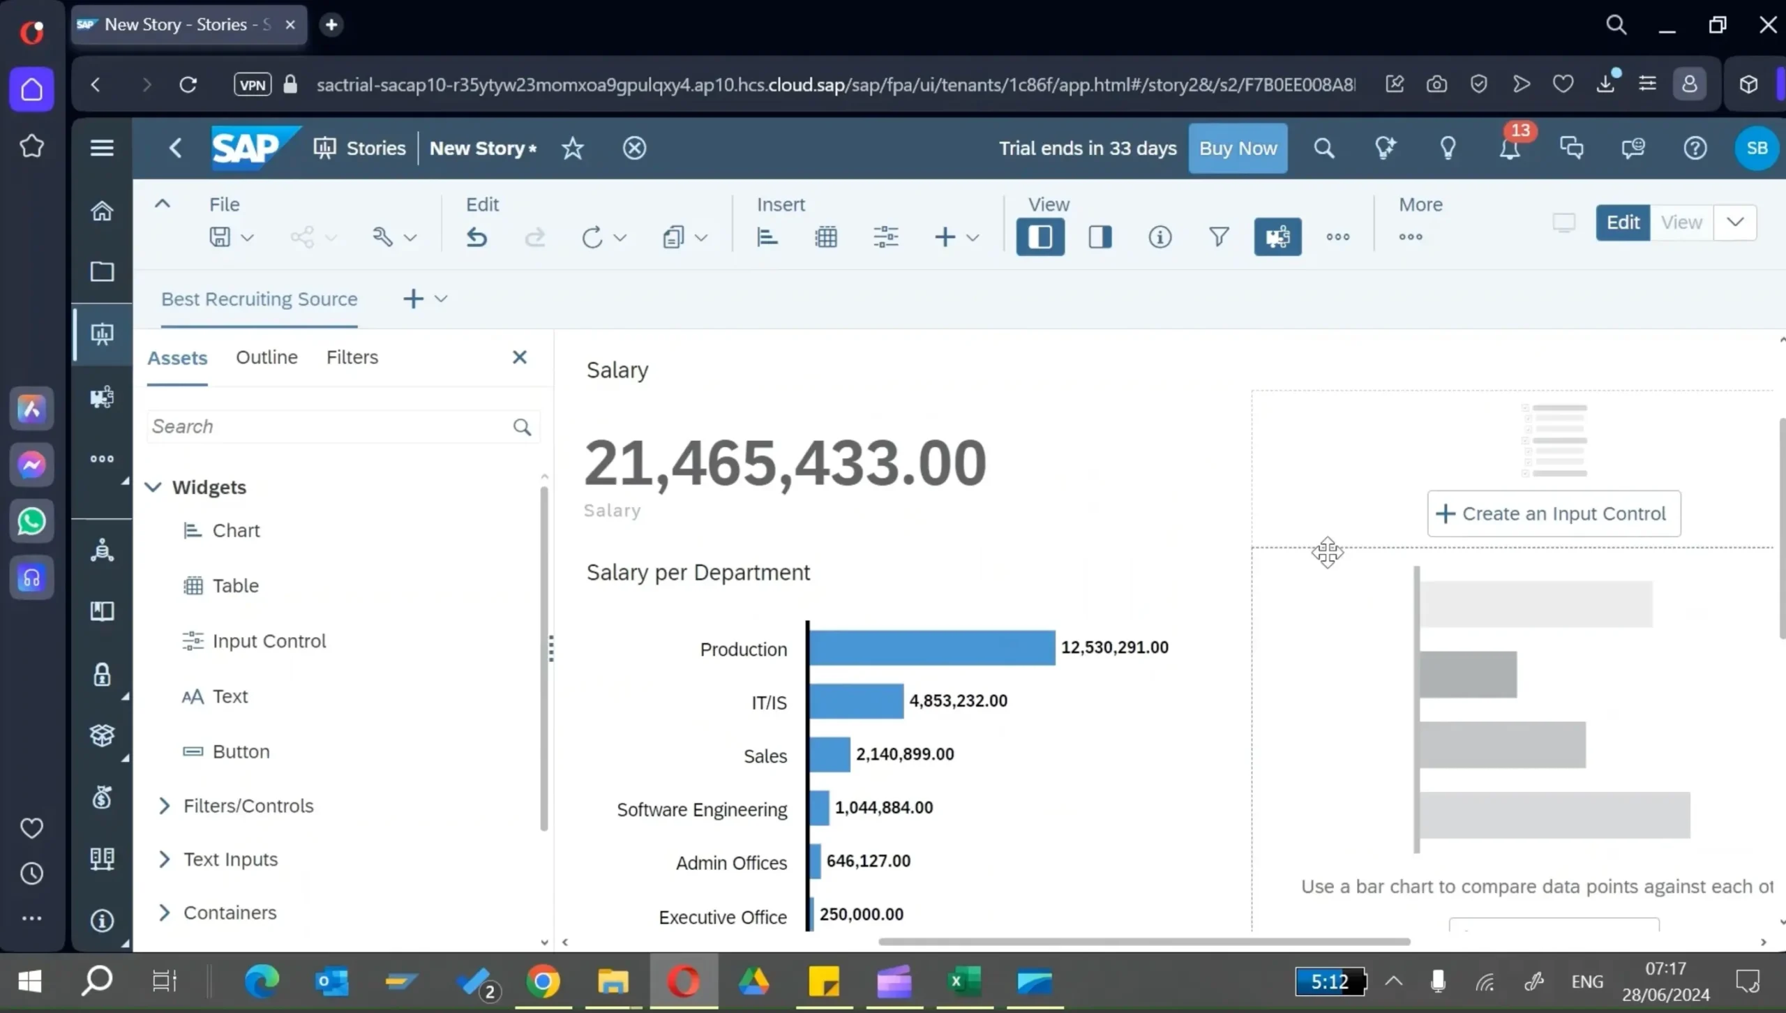The height and width of the screenshot is (1013, 1786).
Task: Open the SB user profile avatar
Action: point(1756,149)
